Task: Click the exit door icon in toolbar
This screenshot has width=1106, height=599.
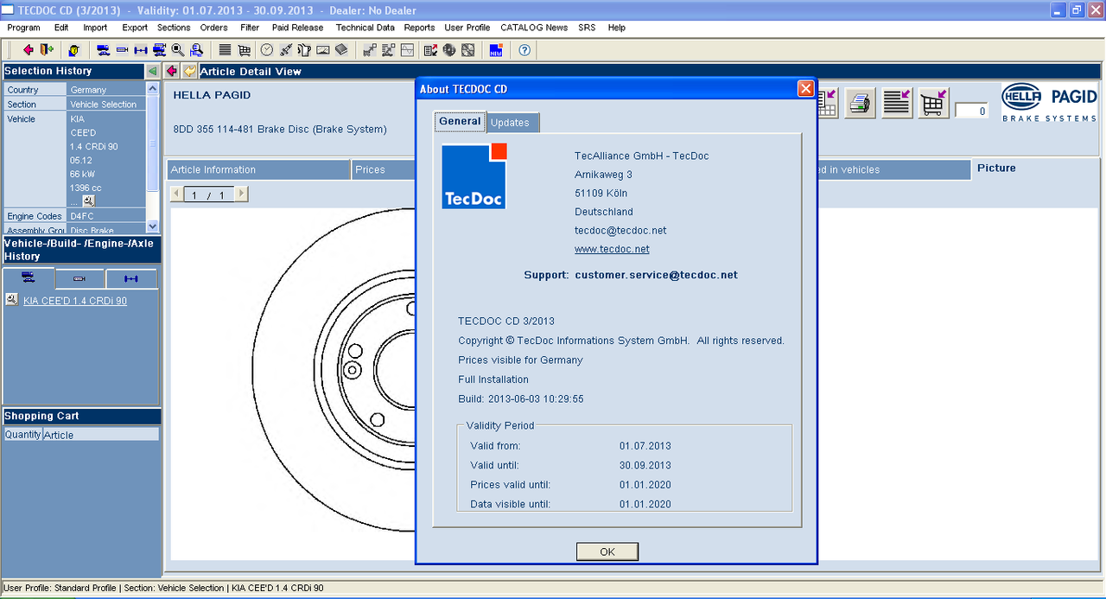Action: [x=46, y=49]
